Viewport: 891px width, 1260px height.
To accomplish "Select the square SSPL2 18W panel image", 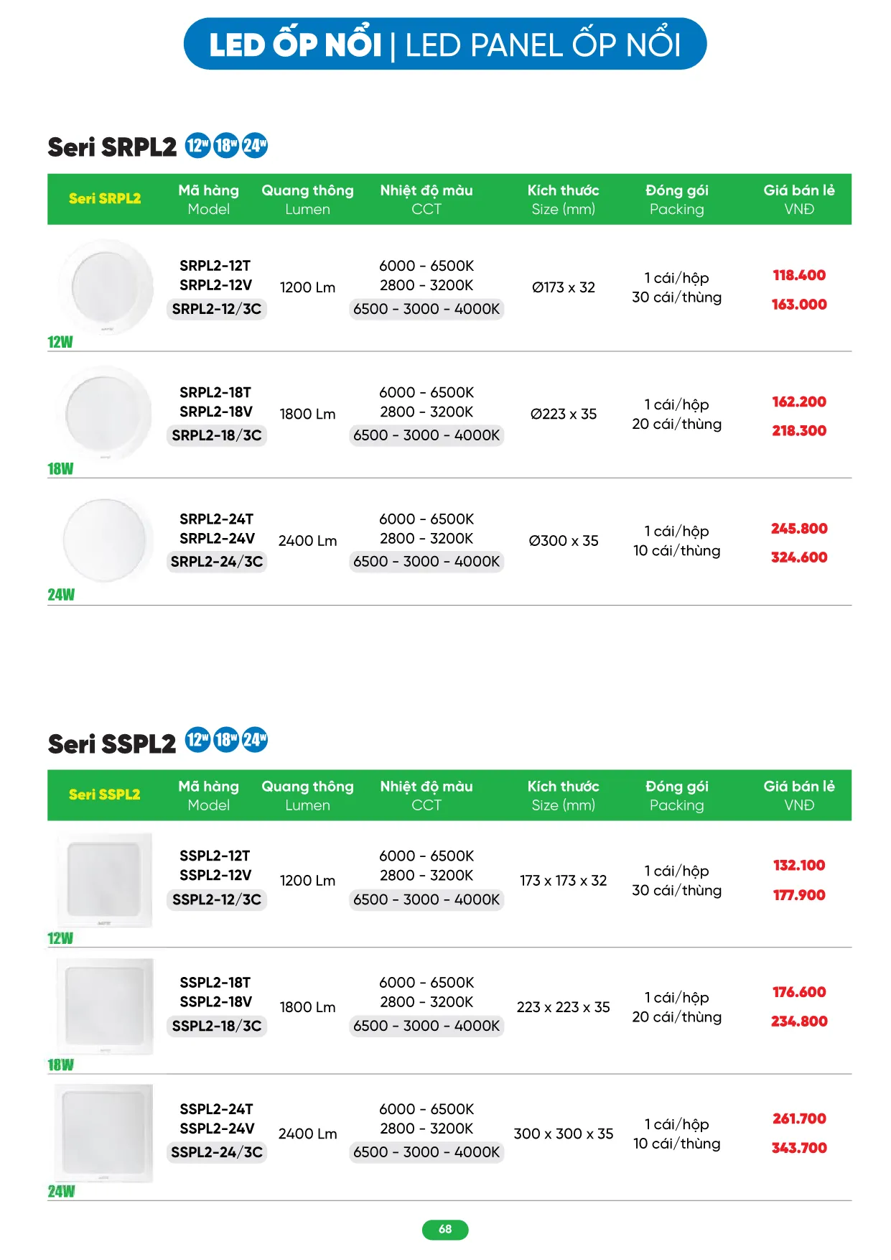I will pyautogui.click(x=105, y=1006).
